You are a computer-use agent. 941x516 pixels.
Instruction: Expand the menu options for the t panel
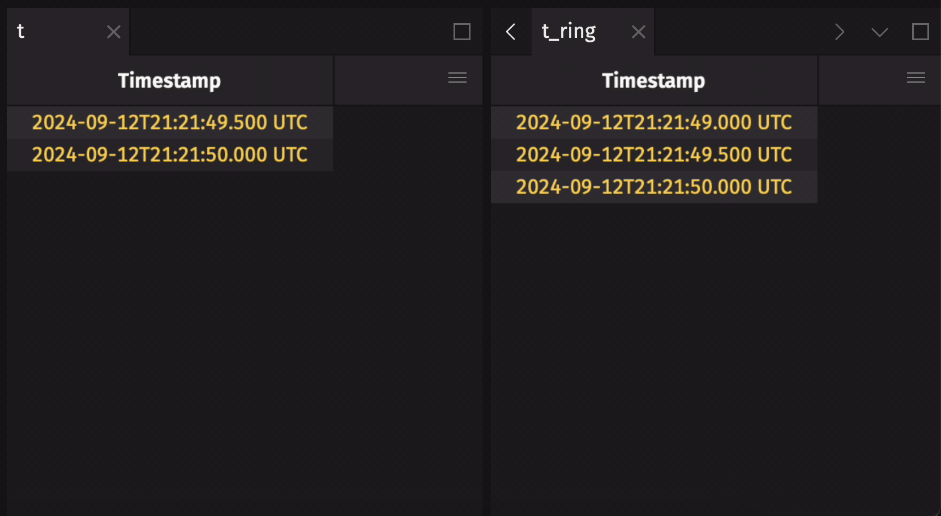(457, 78)
